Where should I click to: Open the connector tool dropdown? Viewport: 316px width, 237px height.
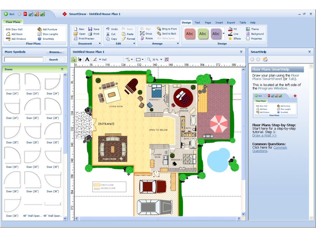coord(132,60)
